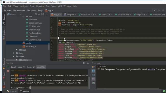Select Example.vue in the project tree
Screen dimensions: 166x93
(33, 30)
